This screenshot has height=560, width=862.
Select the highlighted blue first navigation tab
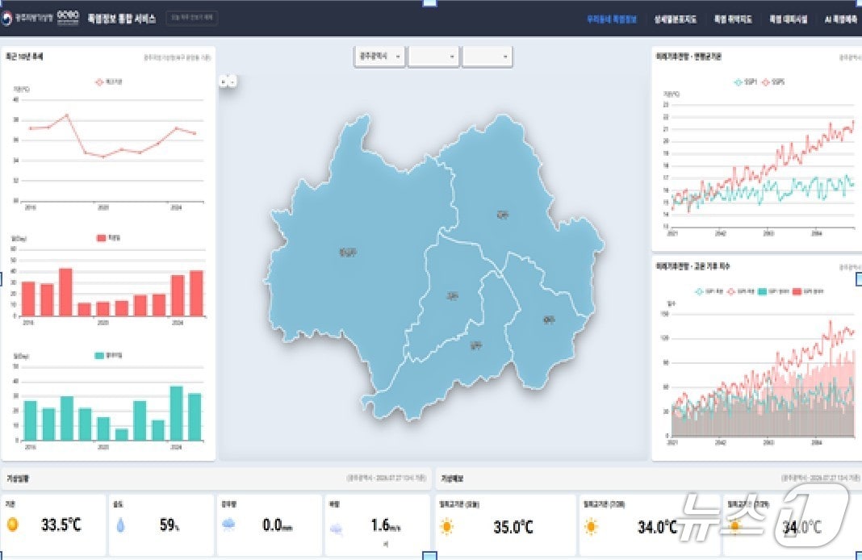point(611,19)
